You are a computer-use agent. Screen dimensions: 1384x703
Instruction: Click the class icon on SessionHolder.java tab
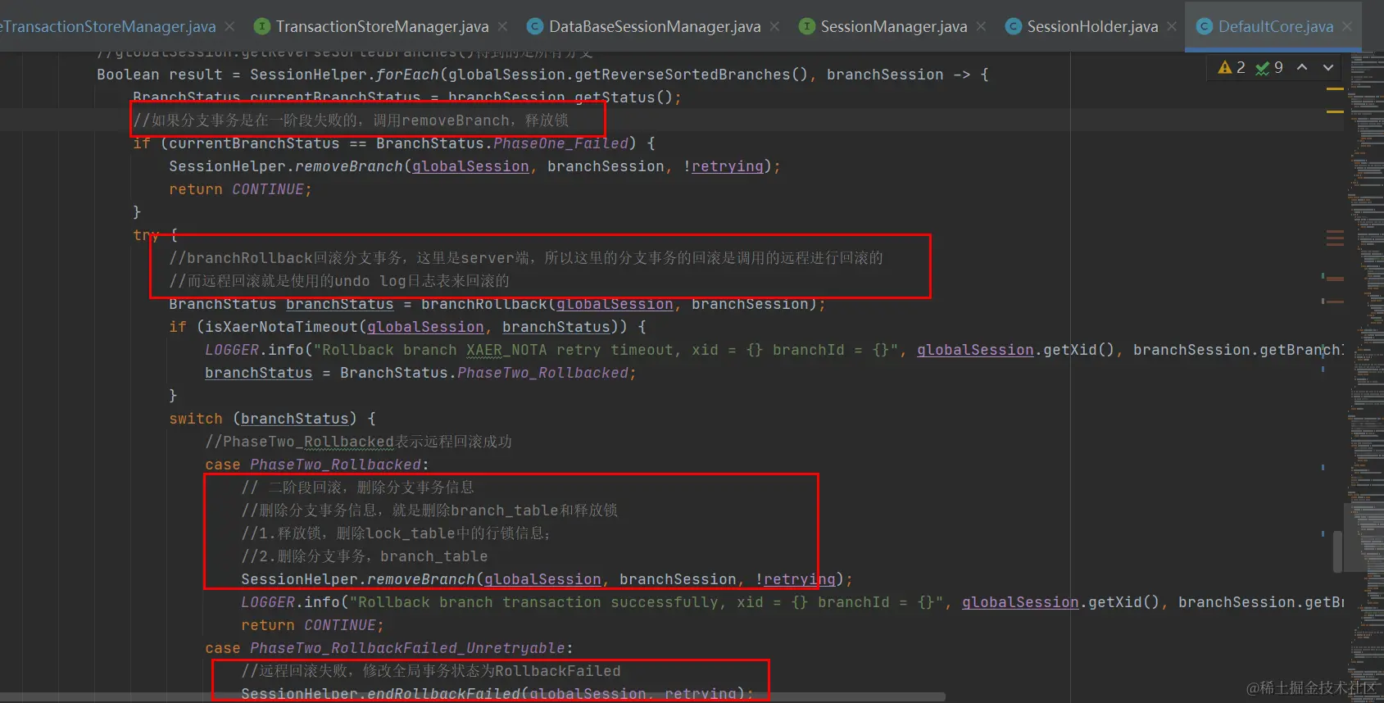pyautogui.click(x=1014, y=26)
